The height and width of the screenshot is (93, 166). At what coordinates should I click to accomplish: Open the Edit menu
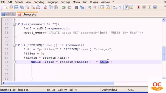coord(10,2)
